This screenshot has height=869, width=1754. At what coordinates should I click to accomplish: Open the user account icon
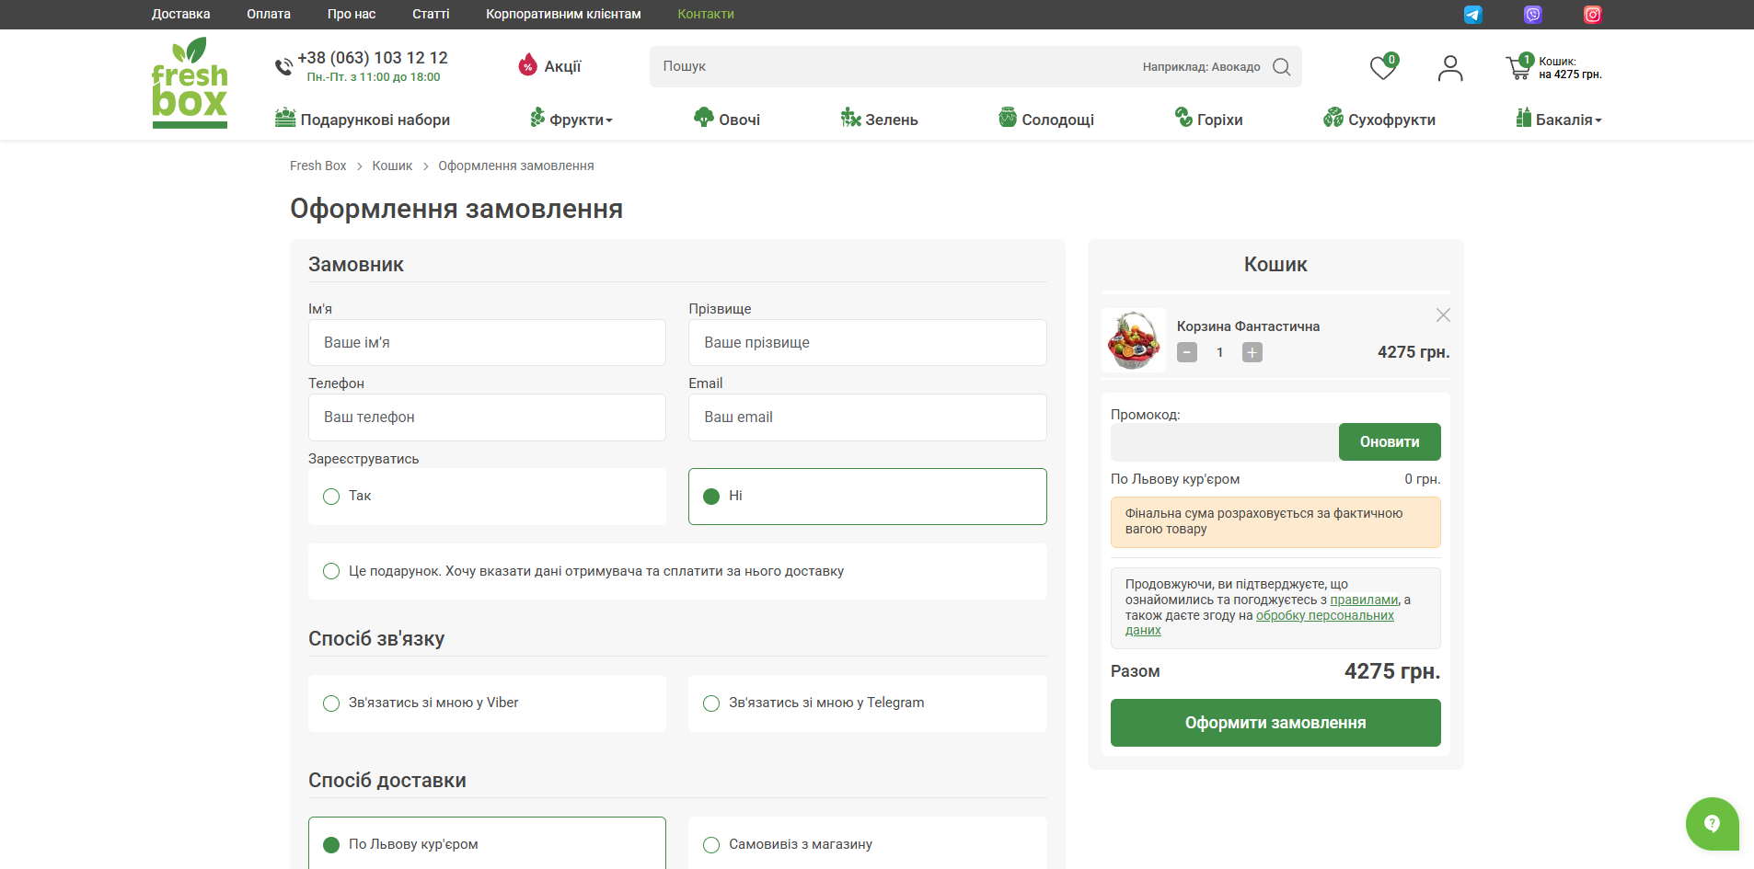click(1450, 67)
